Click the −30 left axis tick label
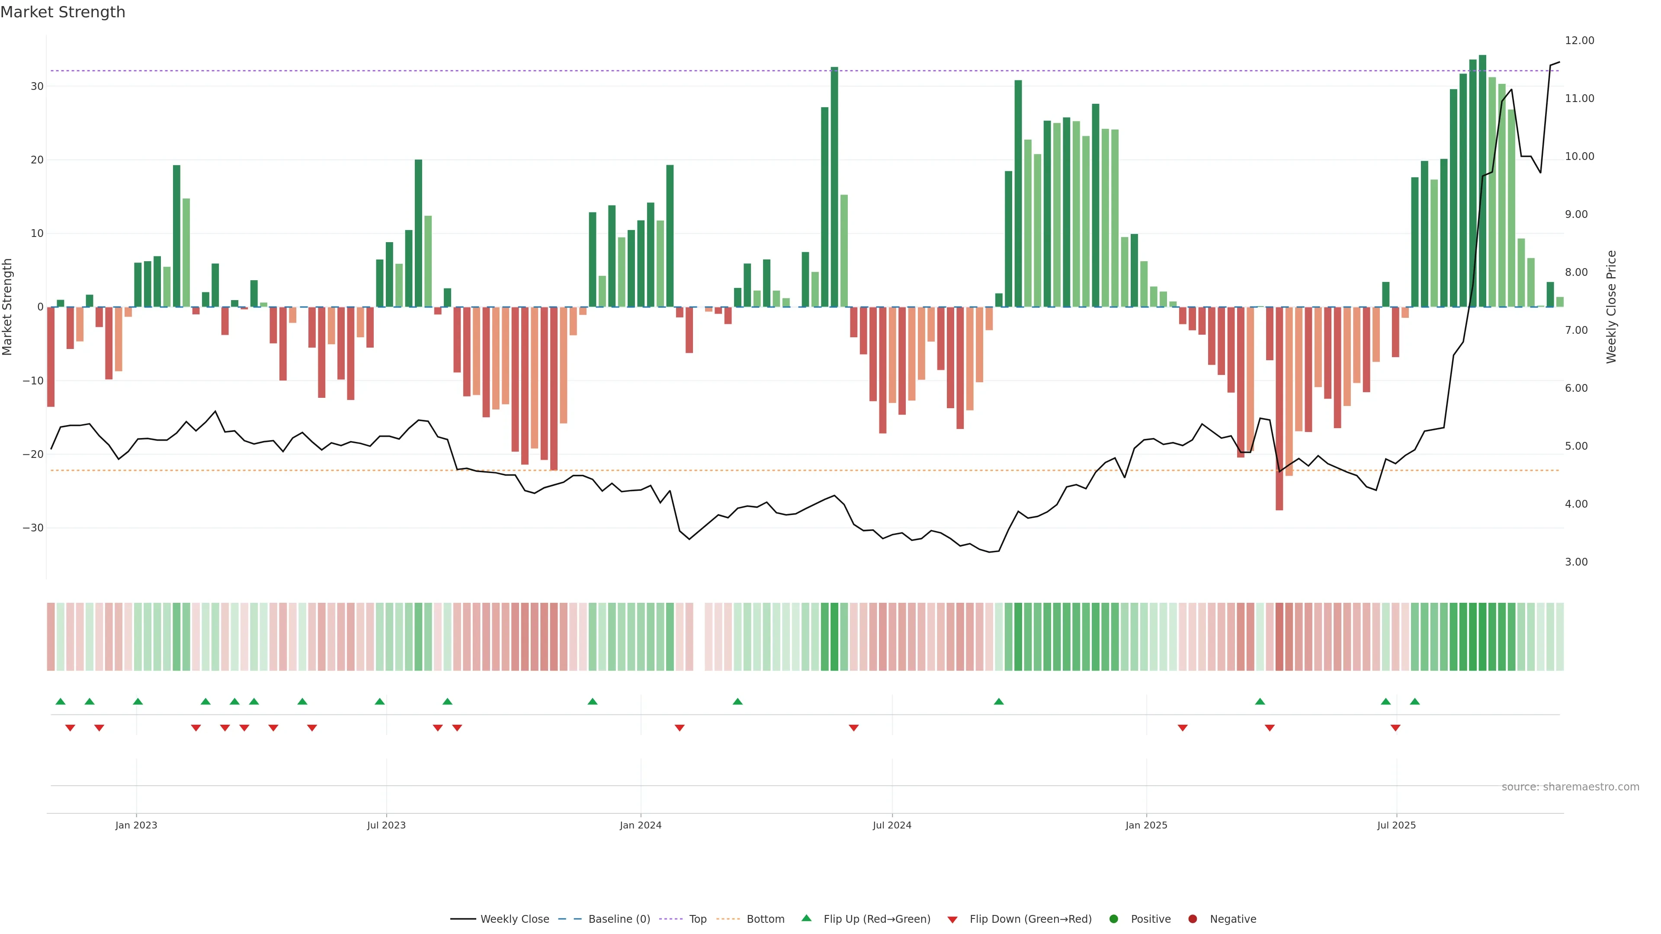 [x=33, y=528]
